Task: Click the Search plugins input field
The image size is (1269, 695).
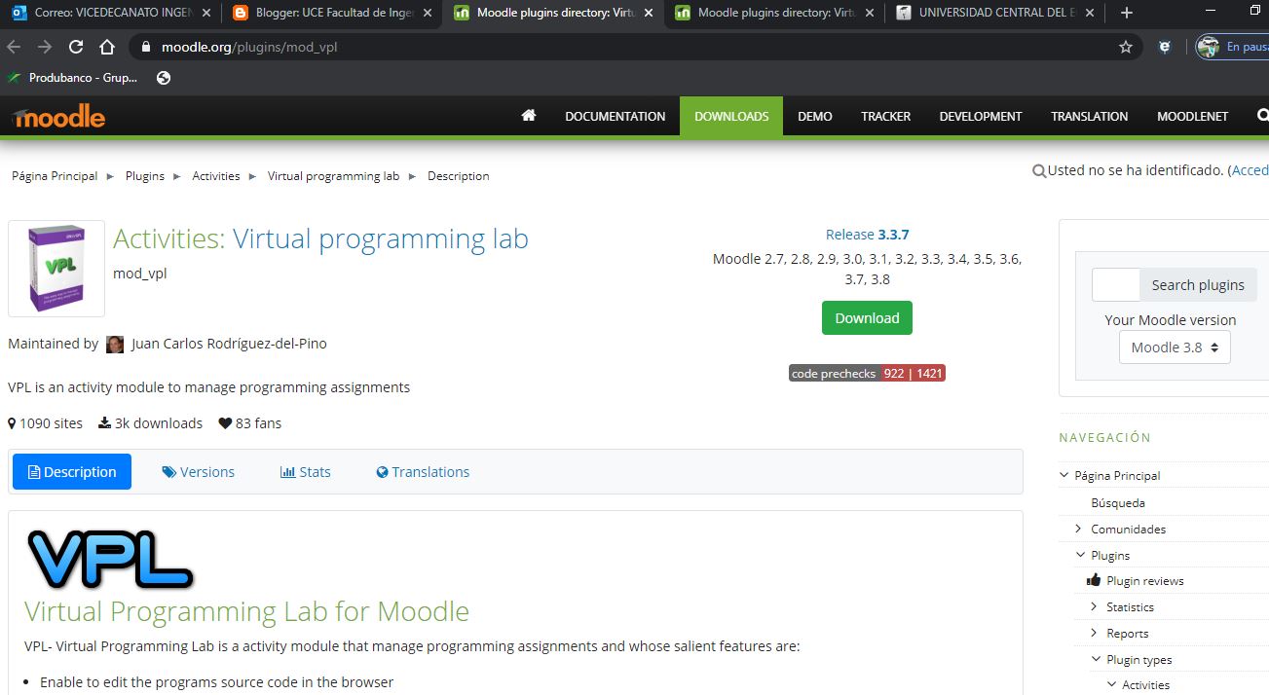Action: (1115, 284)
